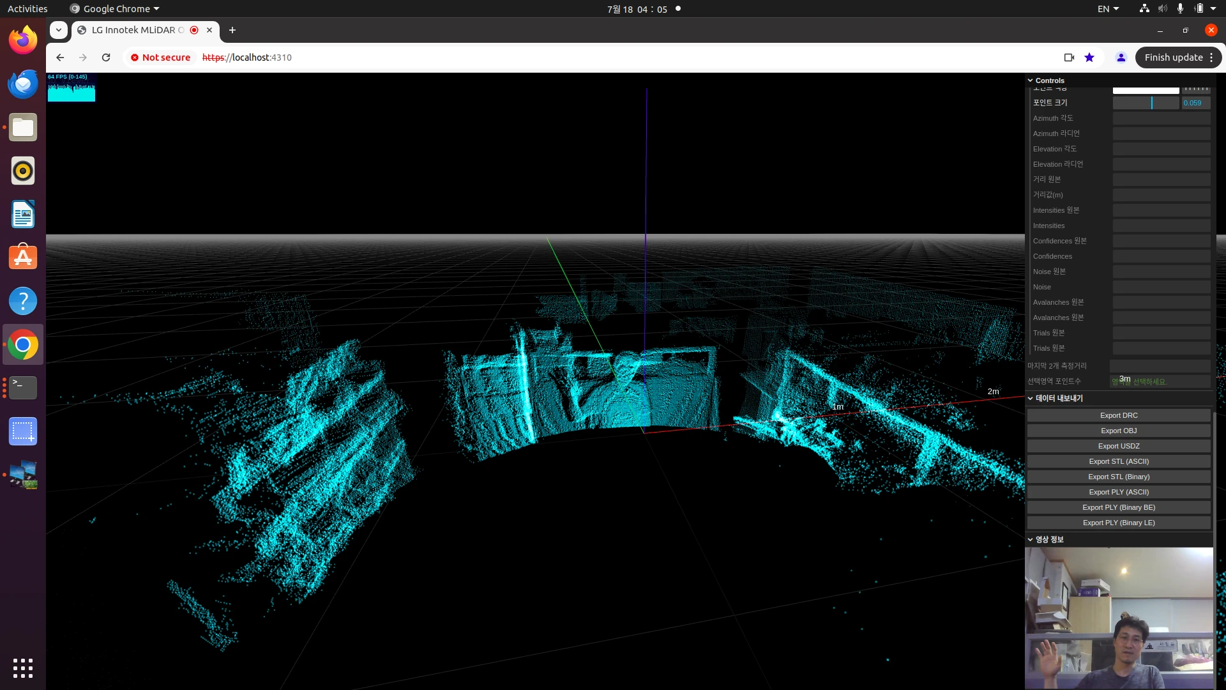Show all applications grid
Viewport: 1226px width, 690px height.
(23, 668)
